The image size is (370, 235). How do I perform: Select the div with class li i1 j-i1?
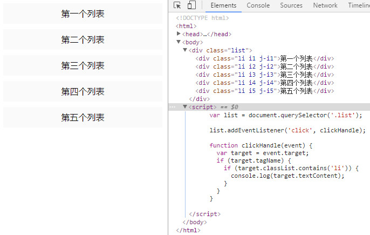click(265, 58)
